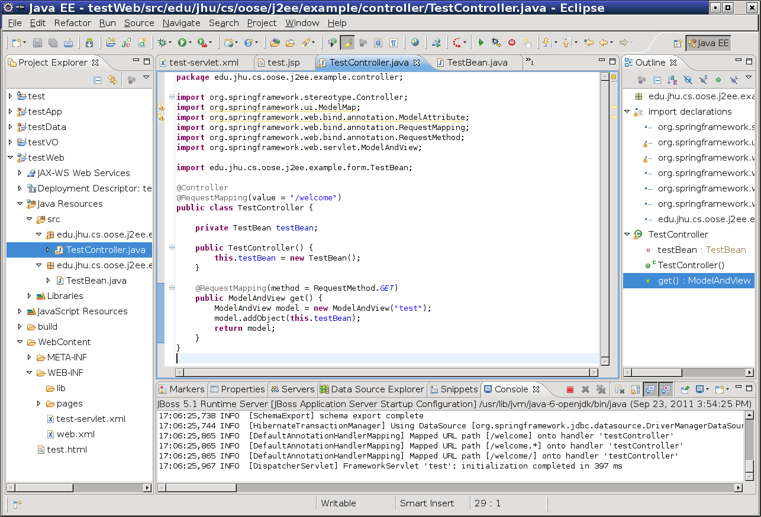Toggle Hide Fields in the Outline toolbar
Image resolution: width=761 pixels, height=517 pixels.
click(x=688, y=80)
